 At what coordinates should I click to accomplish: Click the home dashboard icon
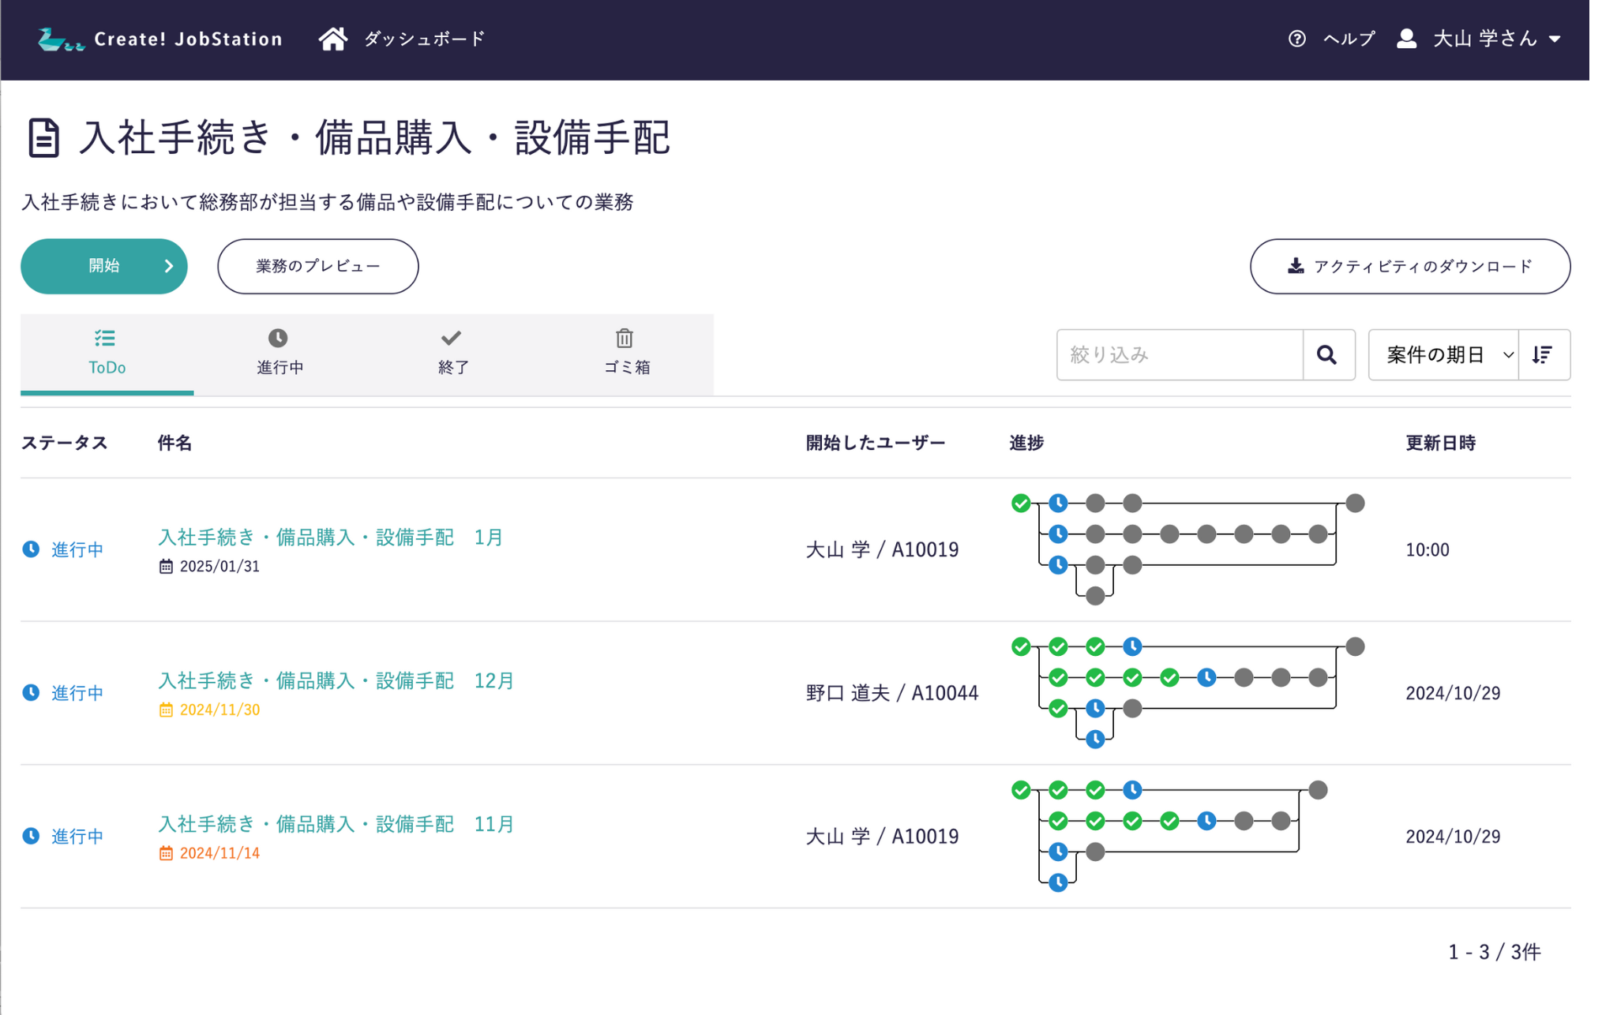click(x=332, y=39)
